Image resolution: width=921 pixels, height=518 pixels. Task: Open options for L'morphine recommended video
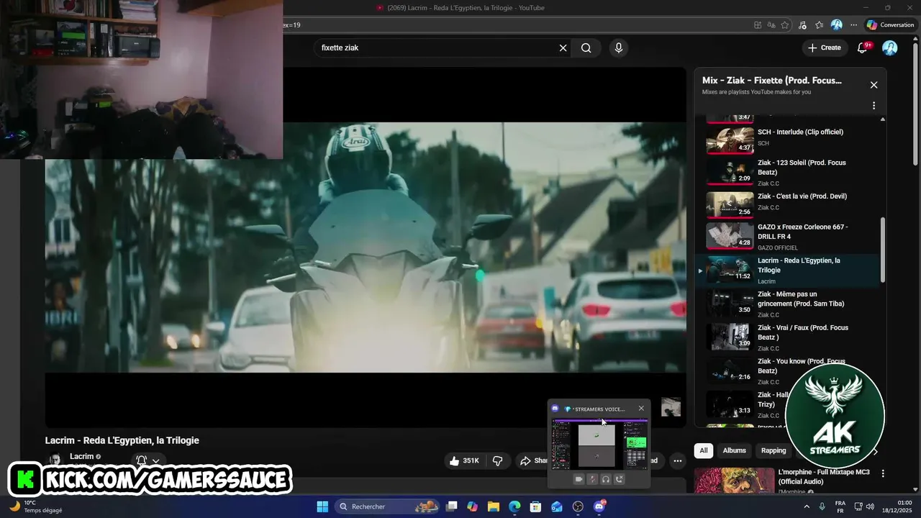(x=883, y=473)
